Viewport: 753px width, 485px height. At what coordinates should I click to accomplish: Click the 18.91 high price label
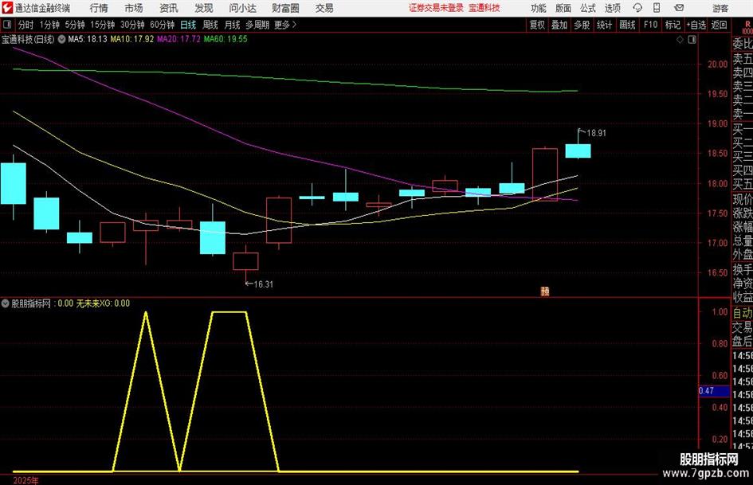point(597,133)
